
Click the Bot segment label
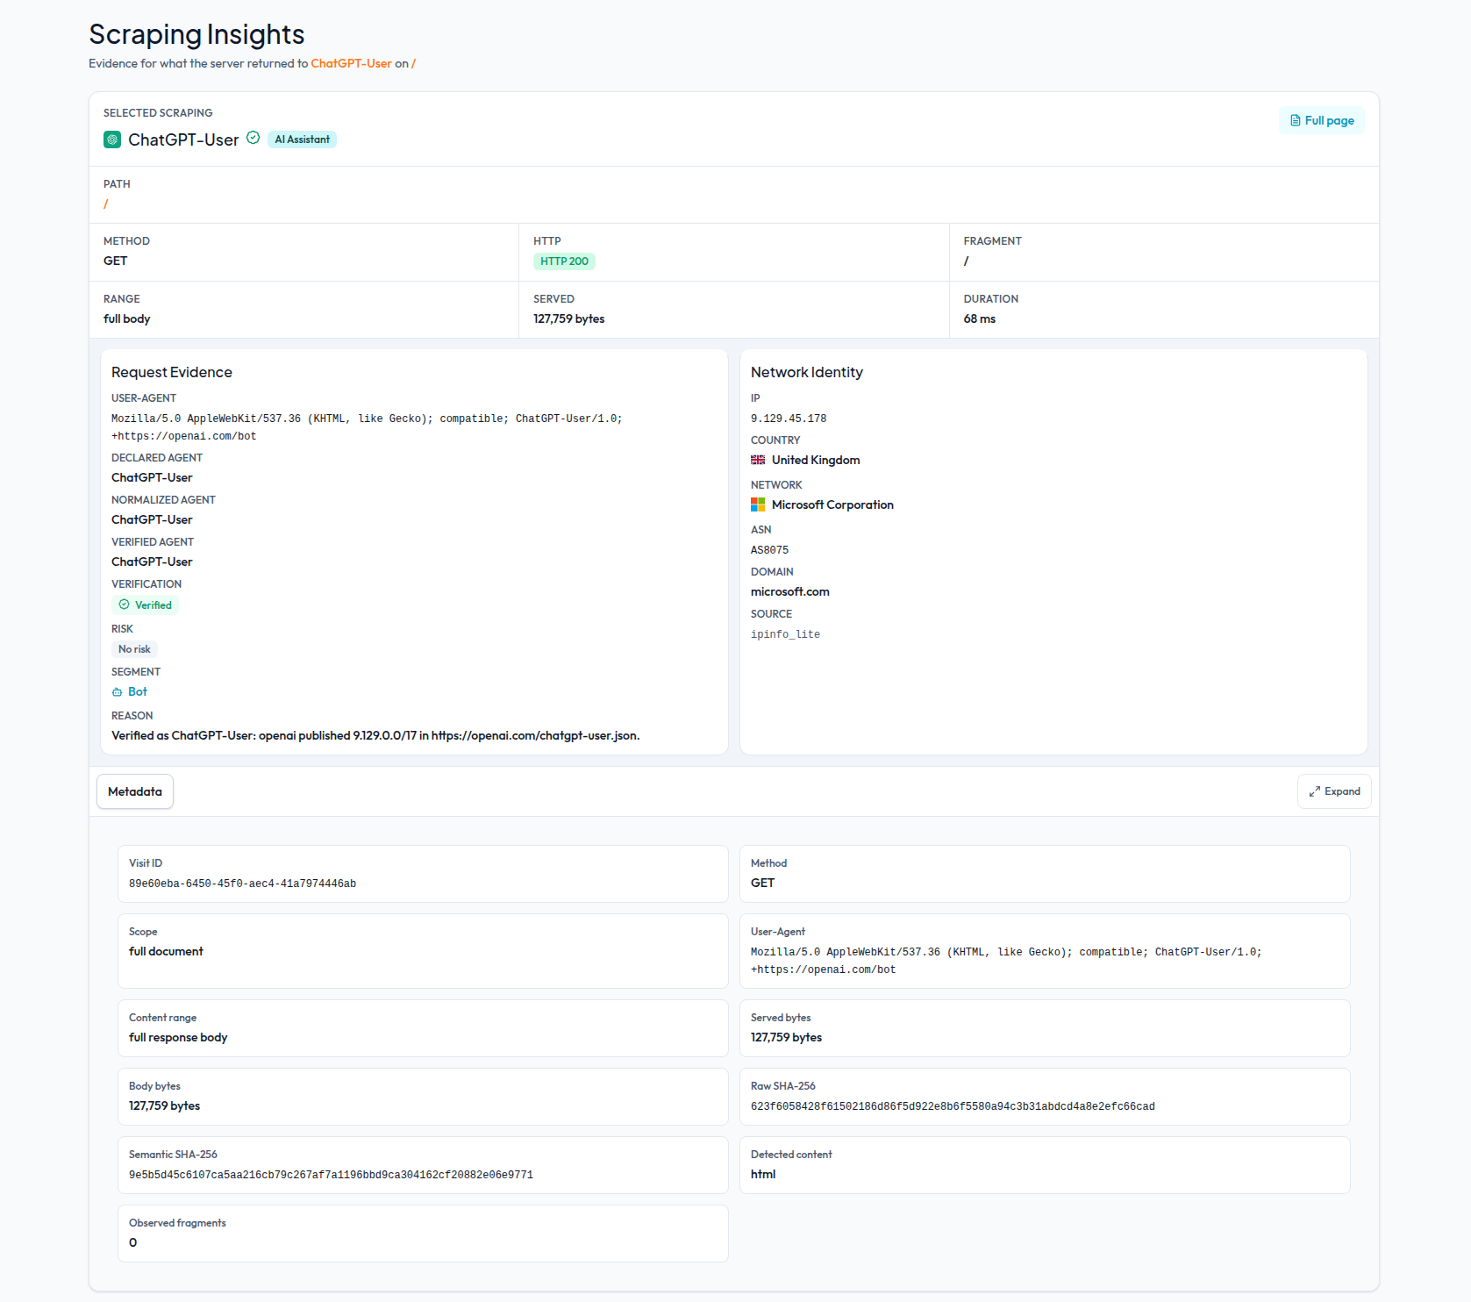click(138, 691)
